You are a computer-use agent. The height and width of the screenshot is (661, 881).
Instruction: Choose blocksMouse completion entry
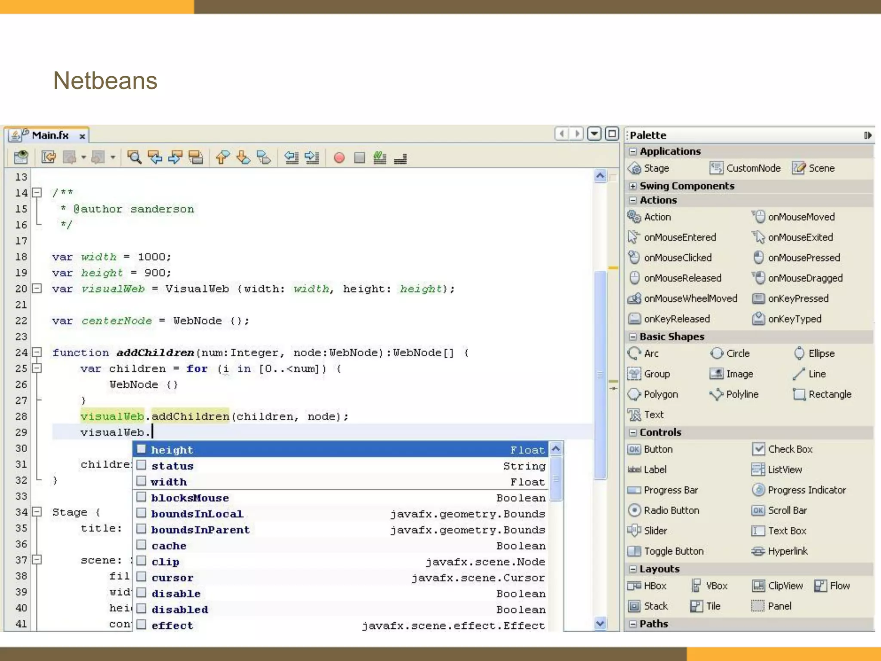[x=340, y=497]
